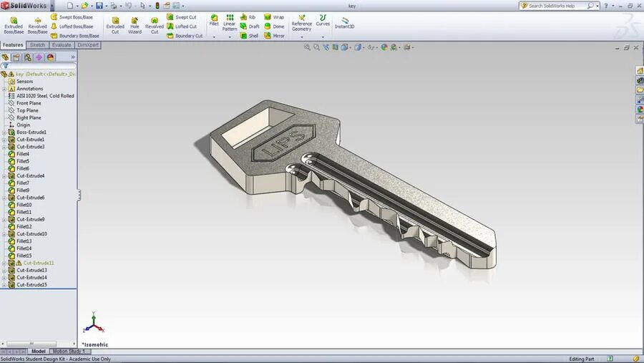Screen dimensions: 644x363
Task: Open the Hole Wizard
Action: click(x=135, y=26)
